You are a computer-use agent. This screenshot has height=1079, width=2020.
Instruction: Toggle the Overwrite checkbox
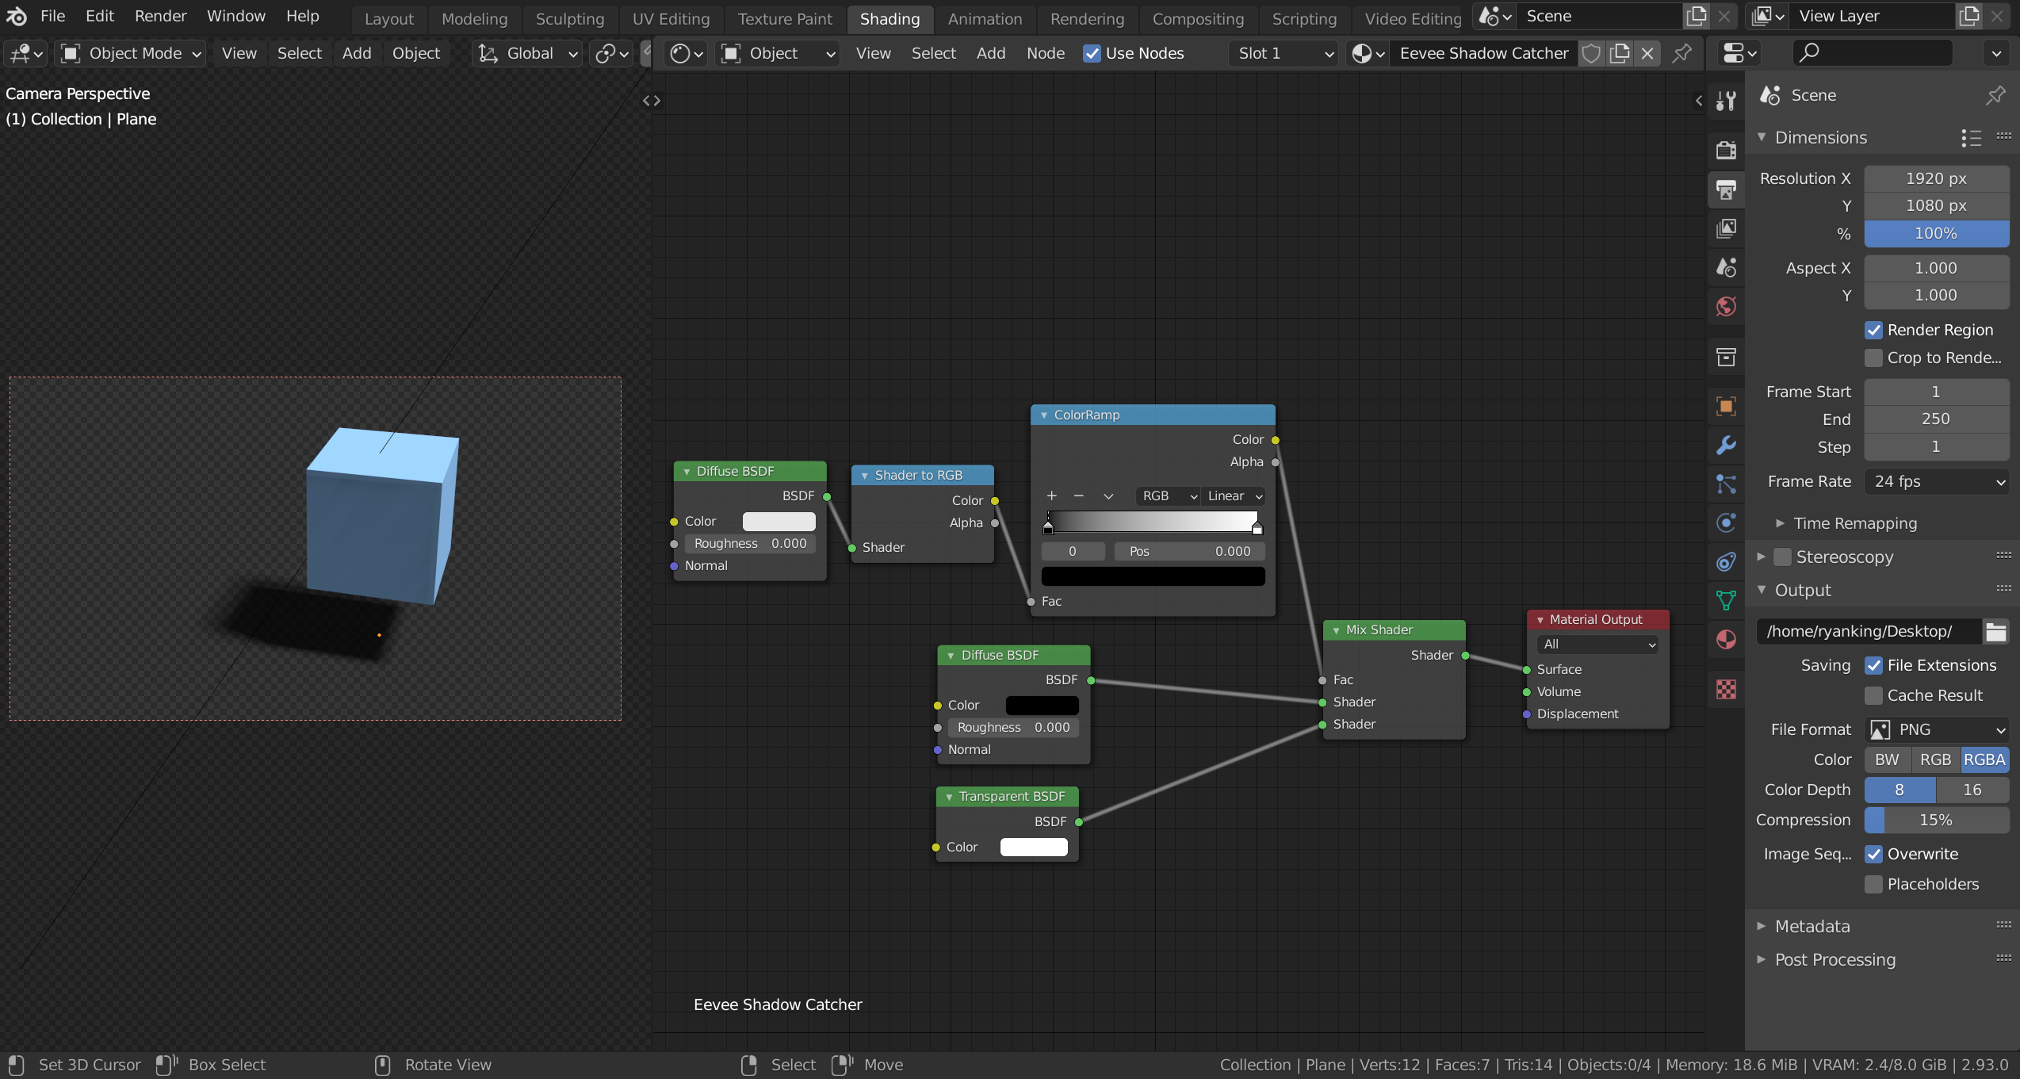coord(1873,855)
